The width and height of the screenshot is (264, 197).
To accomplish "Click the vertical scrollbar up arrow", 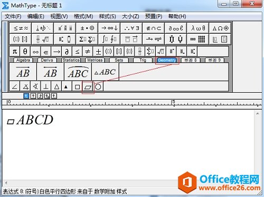I will [258, 114].
